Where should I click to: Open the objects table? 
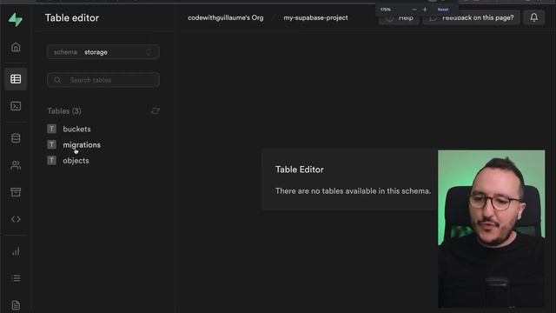point(76,160)
